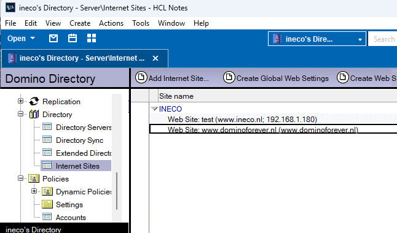Click the Settings view icon in tree

coord(47,204)
